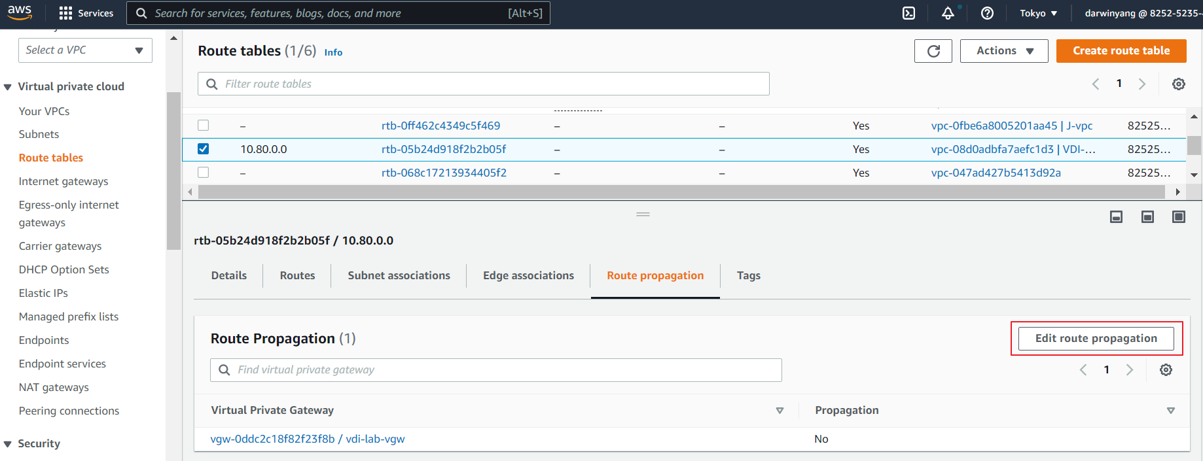The image size is (1203, 461).
Task: Click the refresh route tables button
Action: tap(933, 51)
